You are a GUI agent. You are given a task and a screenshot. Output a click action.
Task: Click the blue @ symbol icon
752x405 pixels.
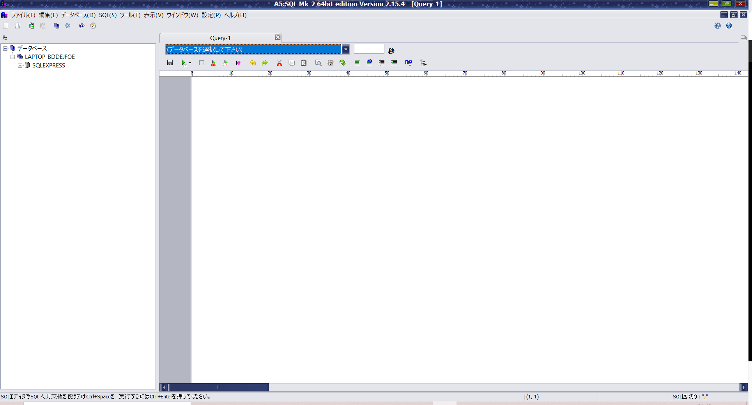[81, 26]
